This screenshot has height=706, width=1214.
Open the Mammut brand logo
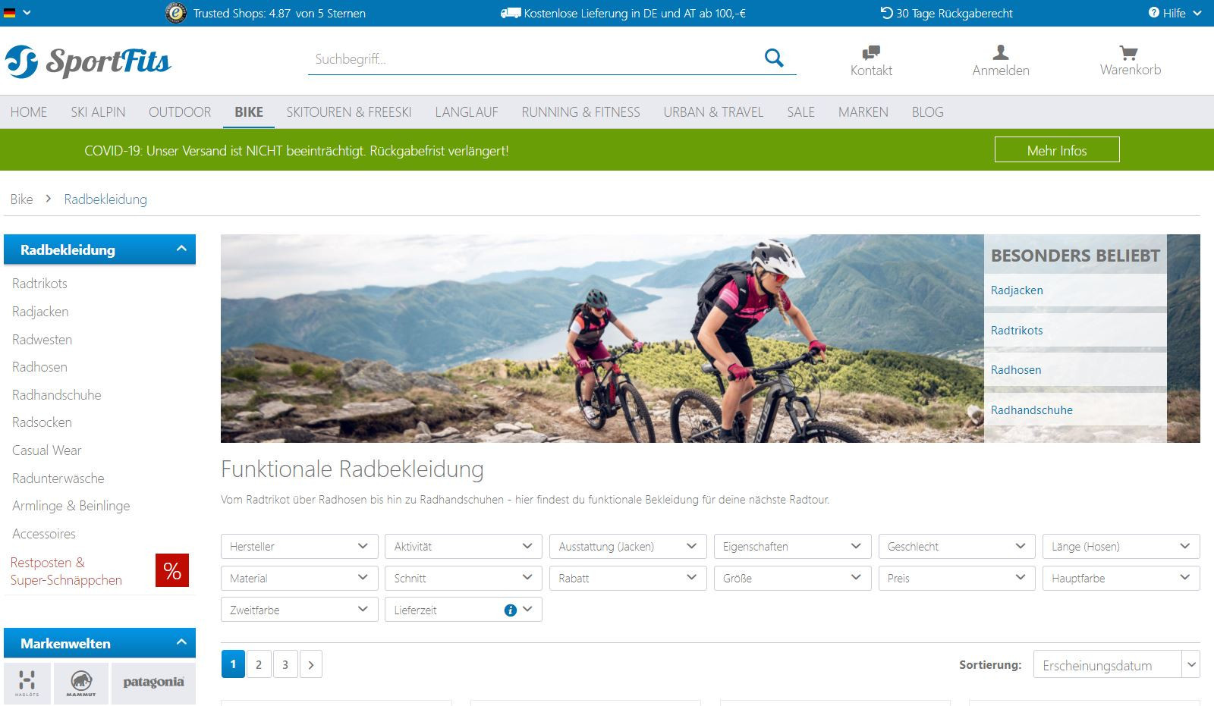coord(80,682)
